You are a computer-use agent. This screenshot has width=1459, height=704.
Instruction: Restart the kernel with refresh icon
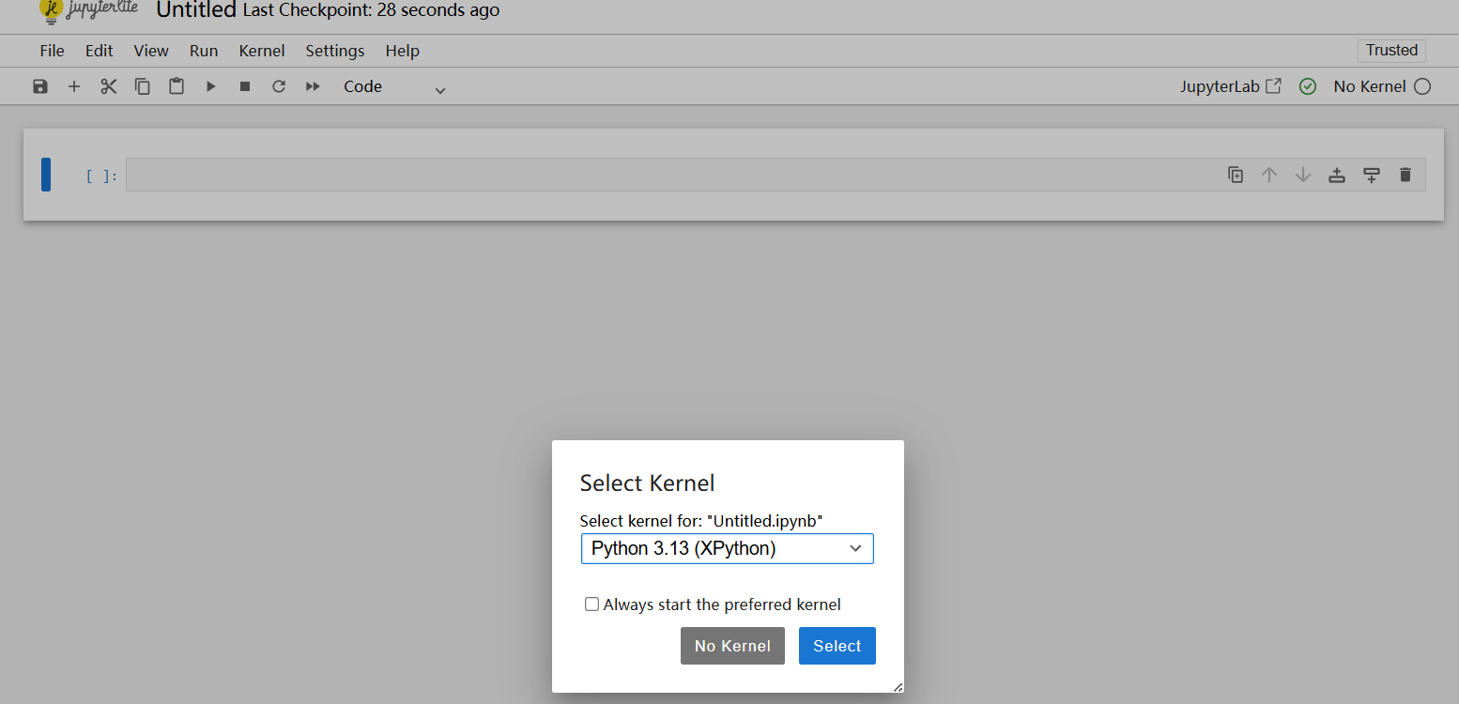coord(279,86)
